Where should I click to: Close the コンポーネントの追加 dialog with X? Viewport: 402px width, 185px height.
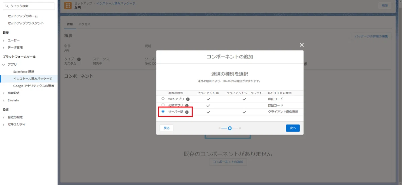pos(301,45)
